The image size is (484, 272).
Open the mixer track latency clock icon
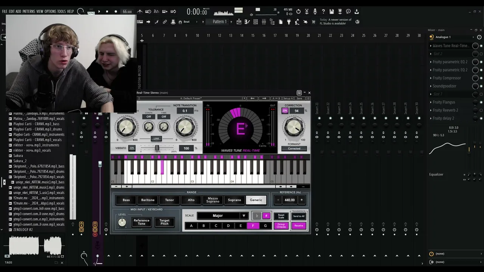479,37
